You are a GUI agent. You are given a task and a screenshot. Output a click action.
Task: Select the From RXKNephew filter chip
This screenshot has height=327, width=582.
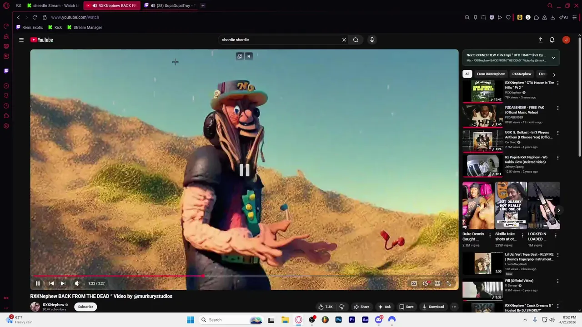pyautogui.click(x=491, y=74)
